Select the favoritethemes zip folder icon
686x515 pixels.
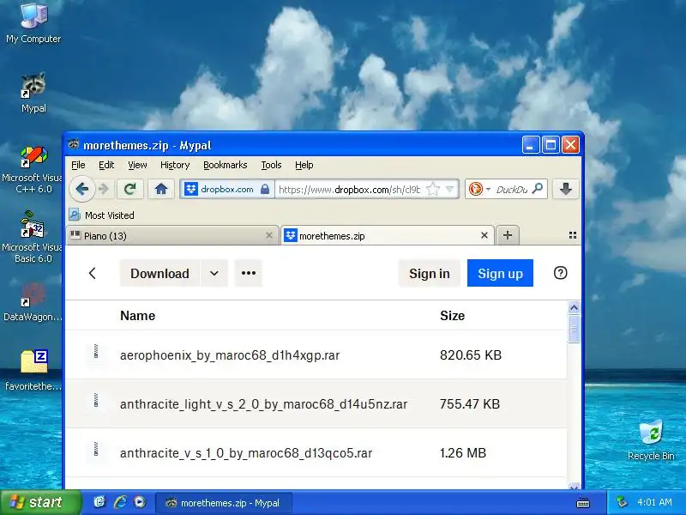coord(33,370)
